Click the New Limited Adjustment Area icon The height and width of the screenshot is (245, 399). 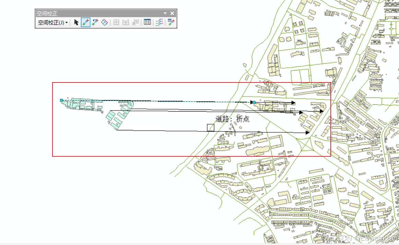(126, 22)
